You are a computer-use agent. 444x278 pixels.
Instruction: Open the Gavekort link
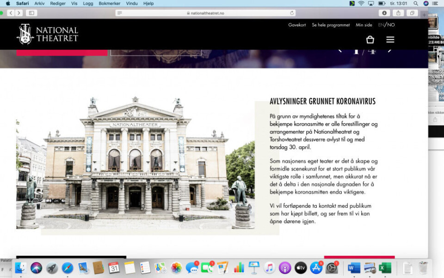click(x=297, y=25)
